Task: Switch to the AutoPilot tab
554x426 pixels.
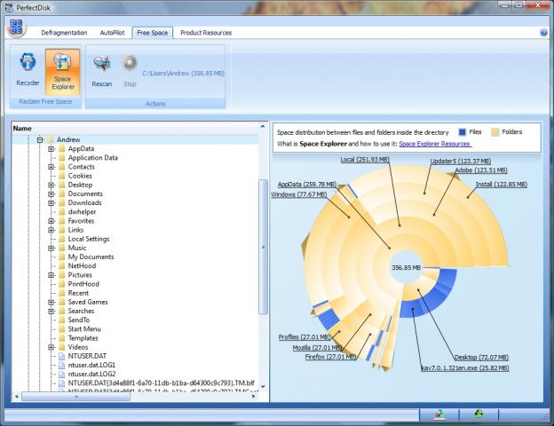Action: [113, 33]
